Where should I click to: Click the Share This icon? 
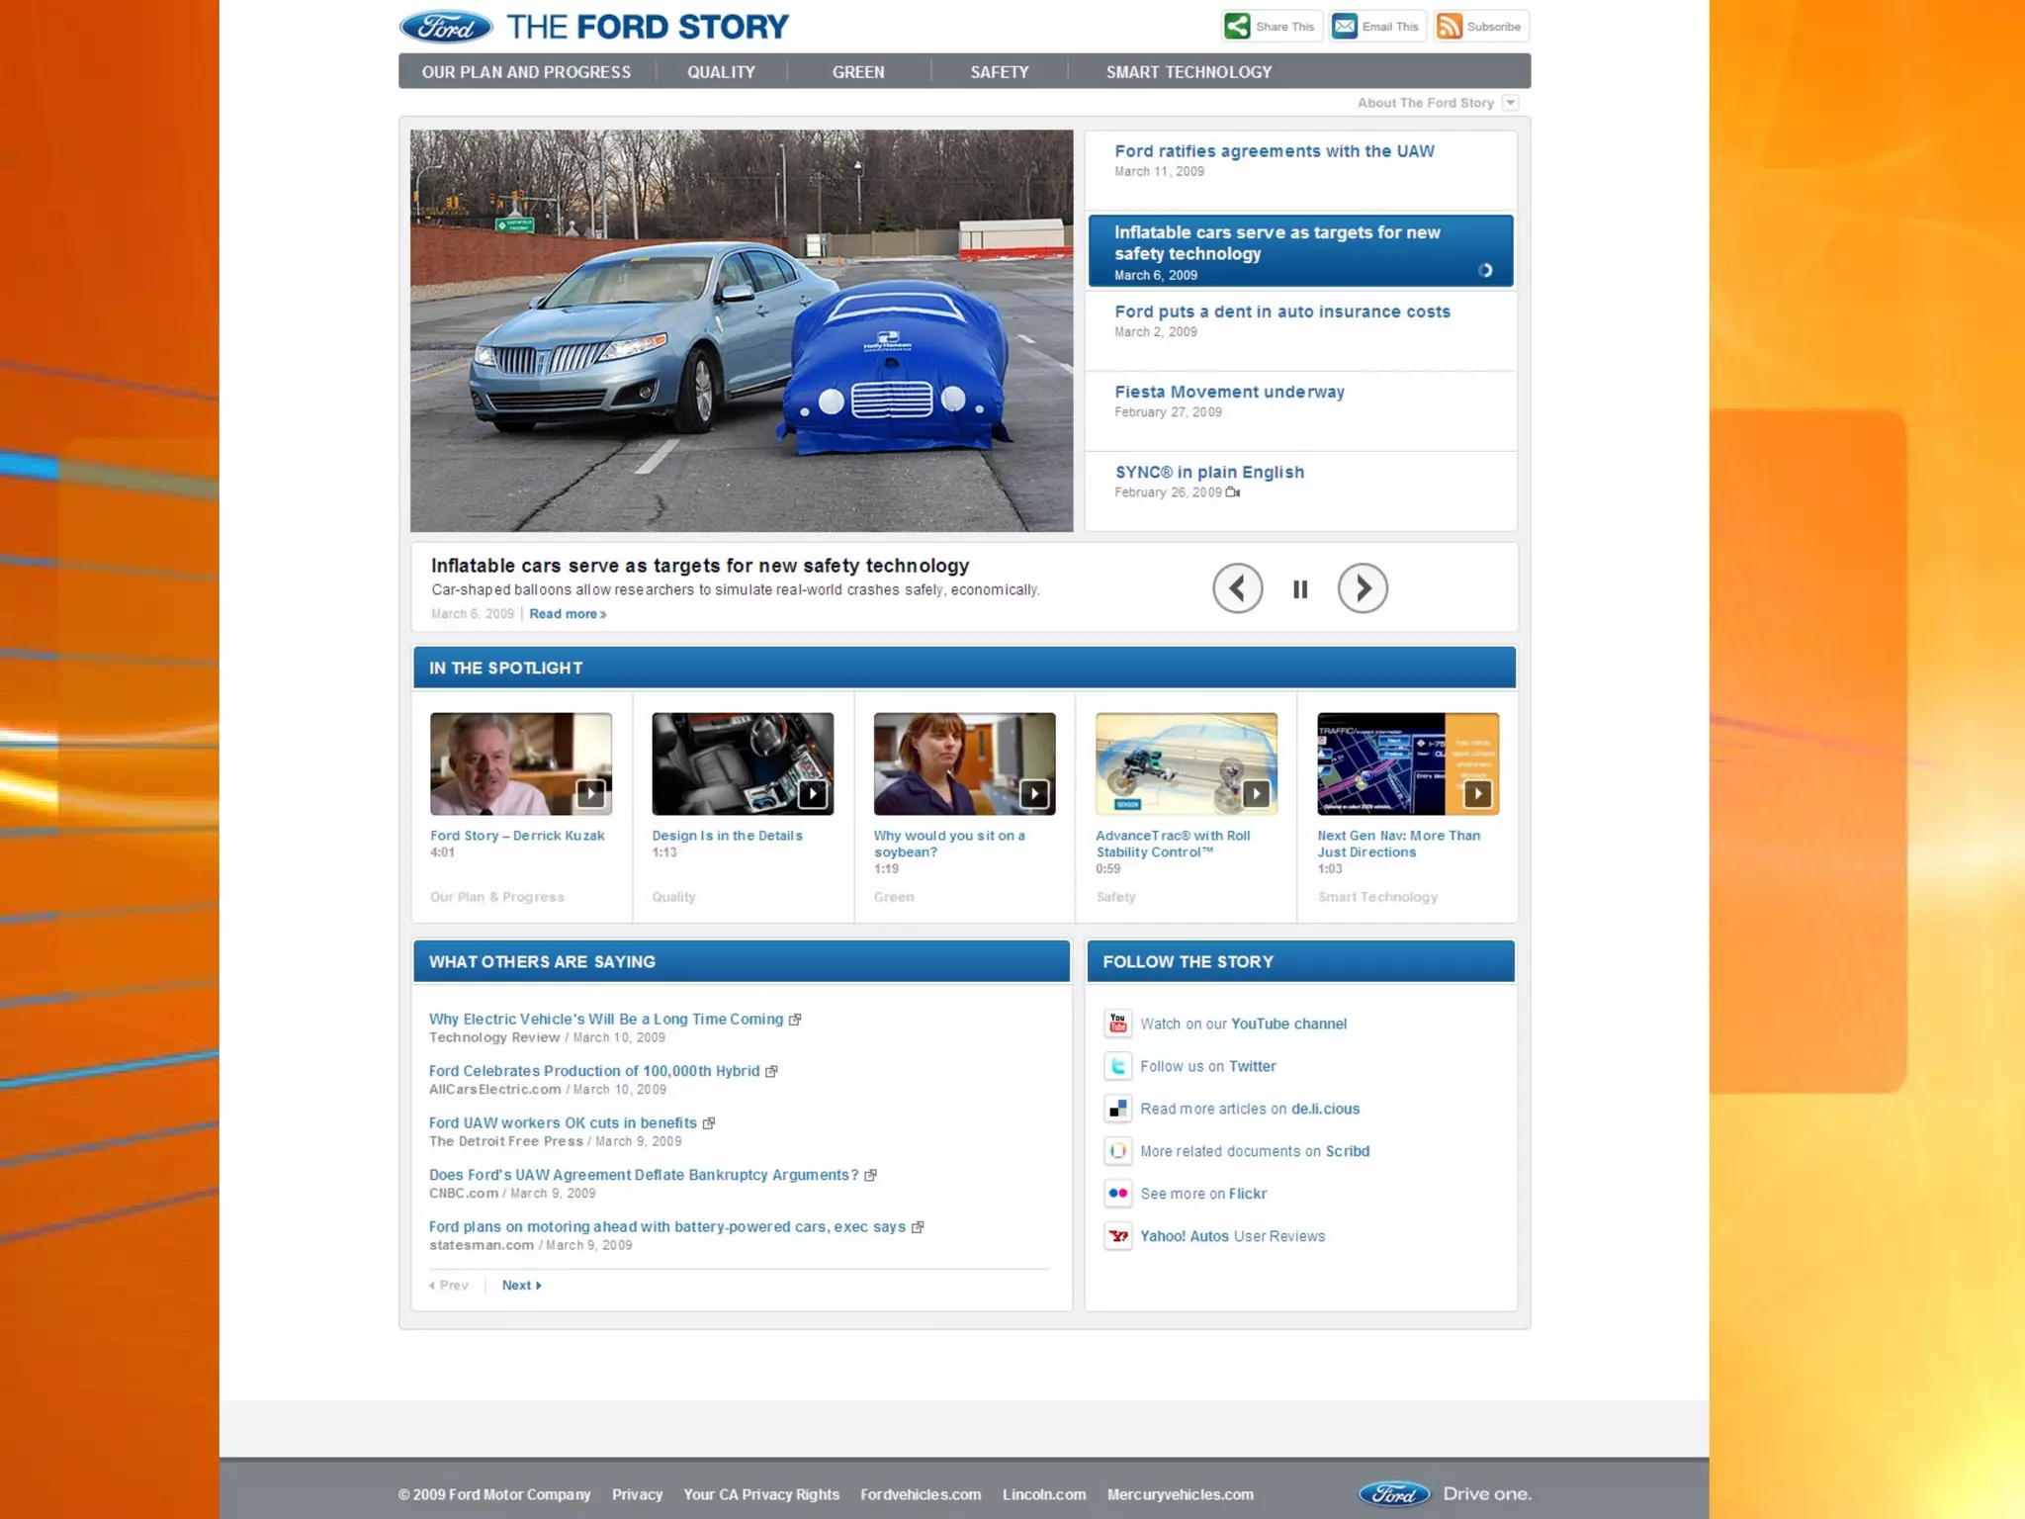1237,26
